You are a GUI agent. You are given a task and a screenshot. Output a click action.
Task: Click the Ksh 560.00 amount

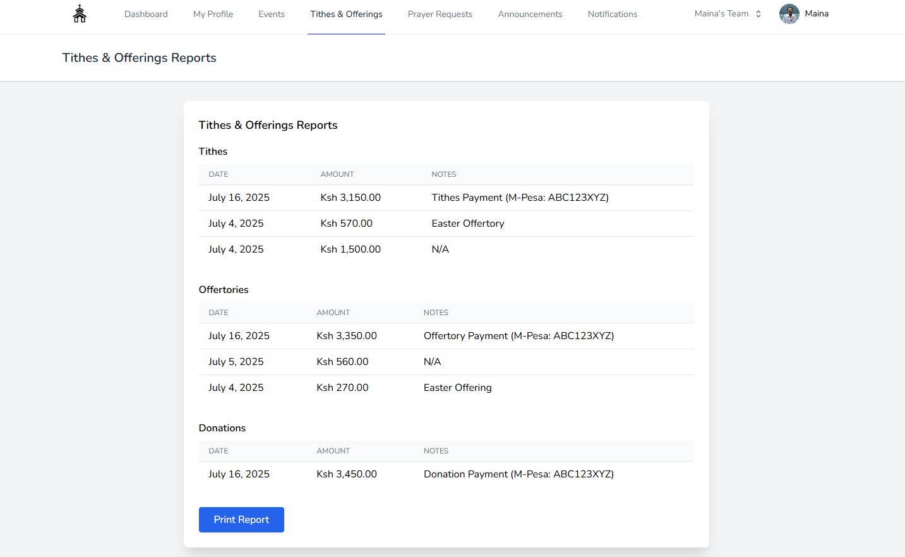click(342, 362)
